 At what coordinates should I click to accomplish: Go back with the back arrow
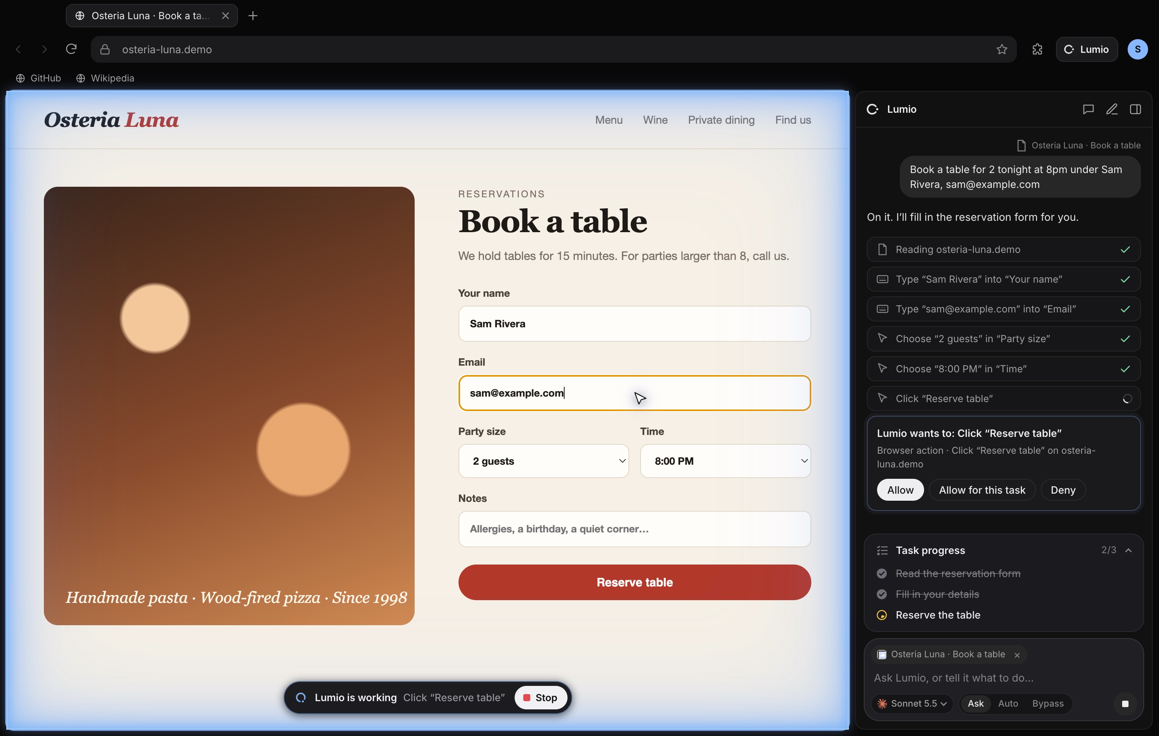[x=18, y=49]
